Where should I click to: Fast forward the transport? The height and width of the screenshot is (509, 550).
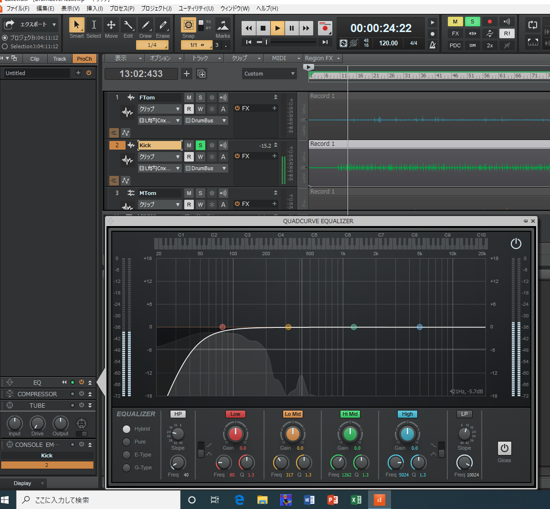306,28
